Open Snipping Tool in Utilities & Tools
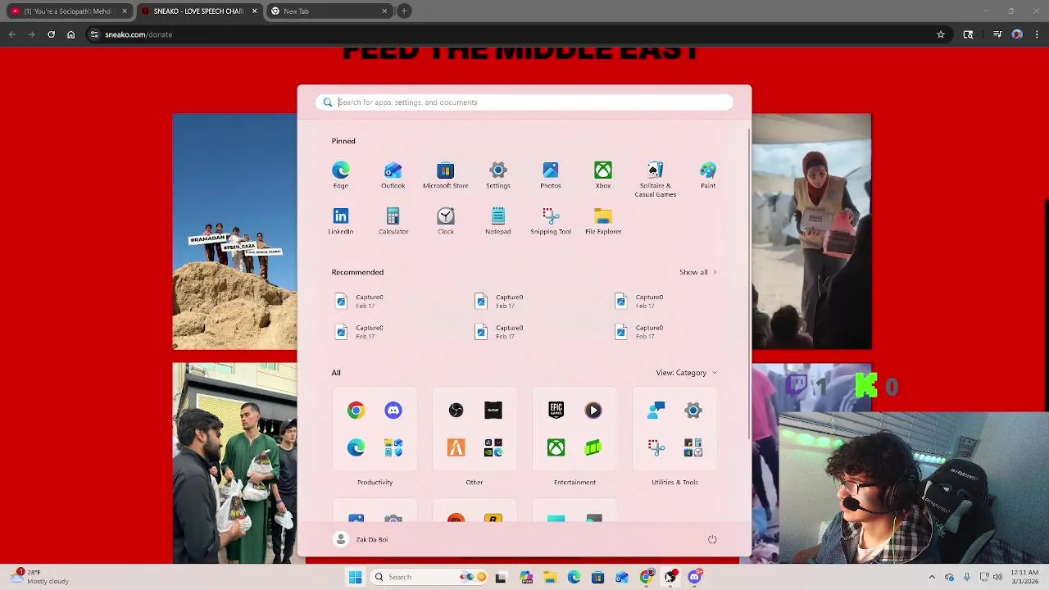 coord(656,447)
